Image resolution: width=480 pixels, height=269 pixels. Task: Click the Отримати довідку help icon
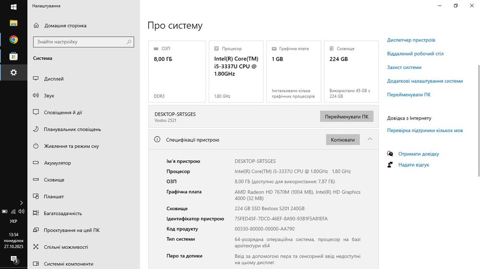click(x=390, y=154)
